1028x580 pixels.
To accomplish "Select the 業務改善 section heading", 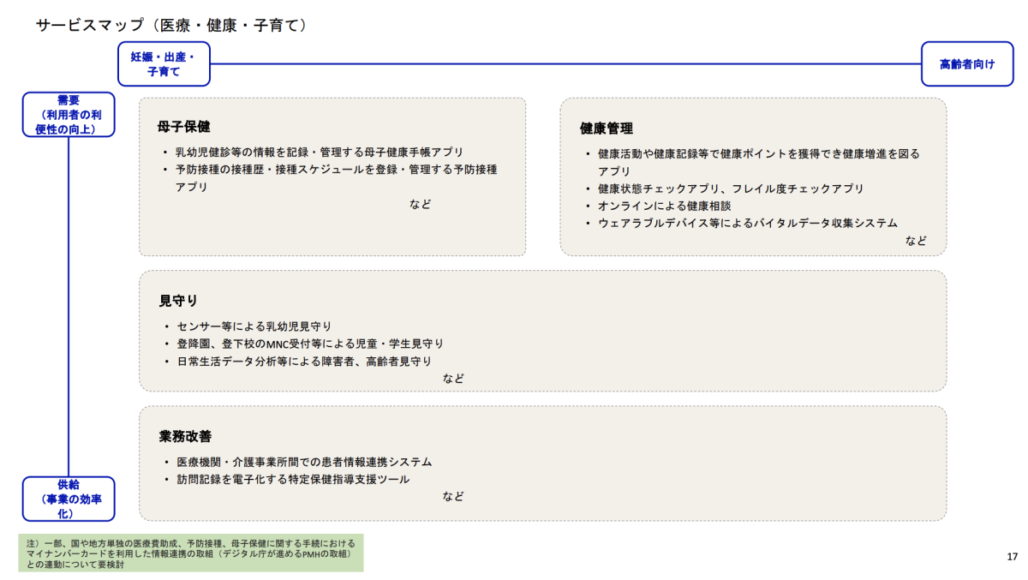I will point(184,436).
